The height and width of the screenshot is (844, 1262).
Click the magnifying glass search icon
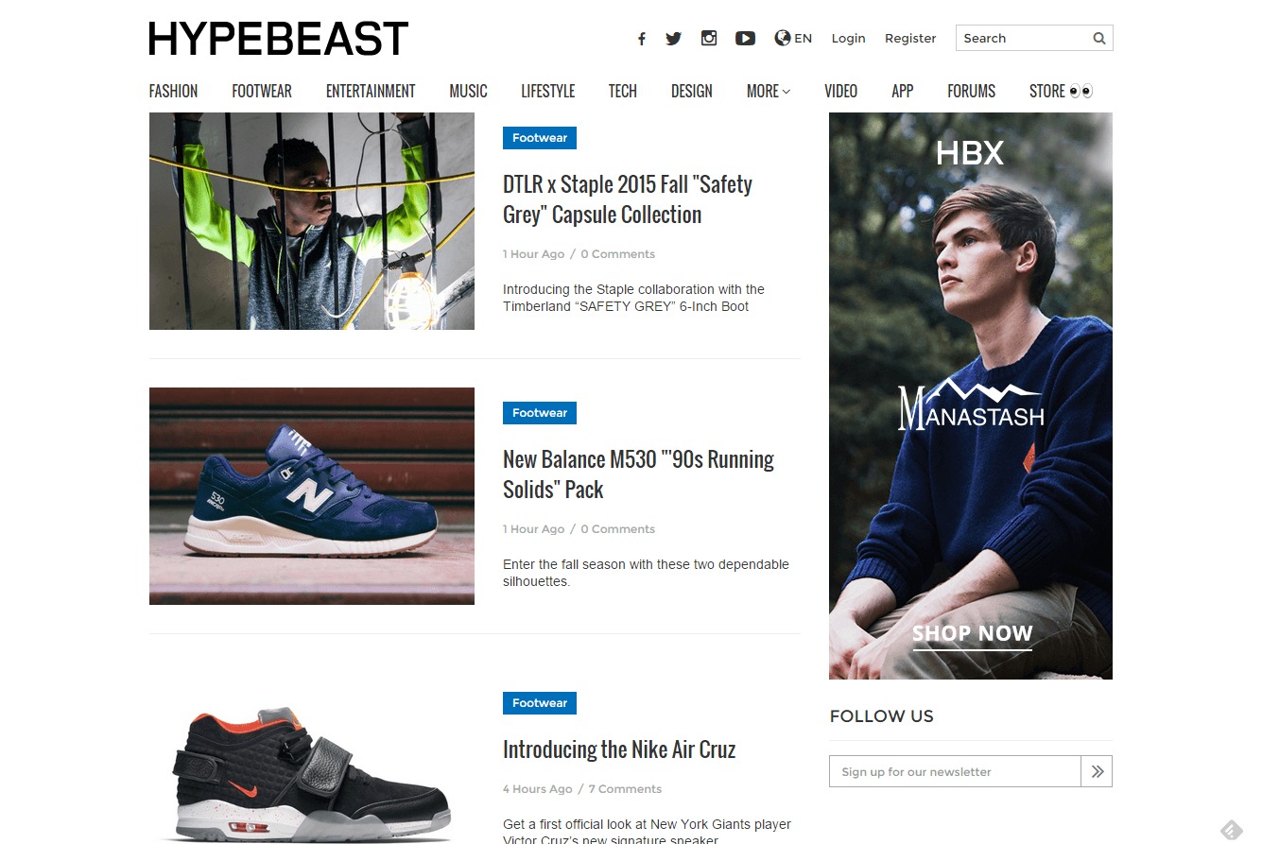pyautogui.click(x=1099, y=39)
